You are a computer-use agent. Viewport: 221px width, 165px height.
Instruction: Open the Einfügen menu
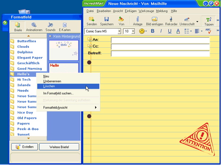pyautogui.click(x=130, y=11)
